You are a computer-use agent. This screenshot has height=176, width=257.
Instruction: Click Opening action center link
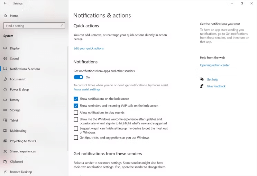pos(215,65)
